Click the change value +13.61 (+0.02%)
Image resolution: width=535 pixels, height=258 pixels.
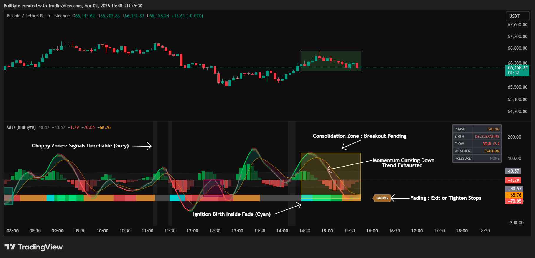pos(187,16)
